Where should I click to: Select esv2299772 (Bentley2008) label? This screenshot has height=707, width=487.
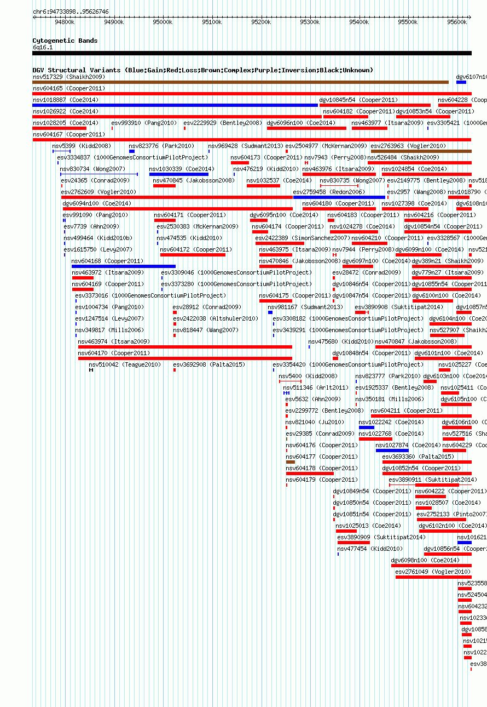coord(325,410)
